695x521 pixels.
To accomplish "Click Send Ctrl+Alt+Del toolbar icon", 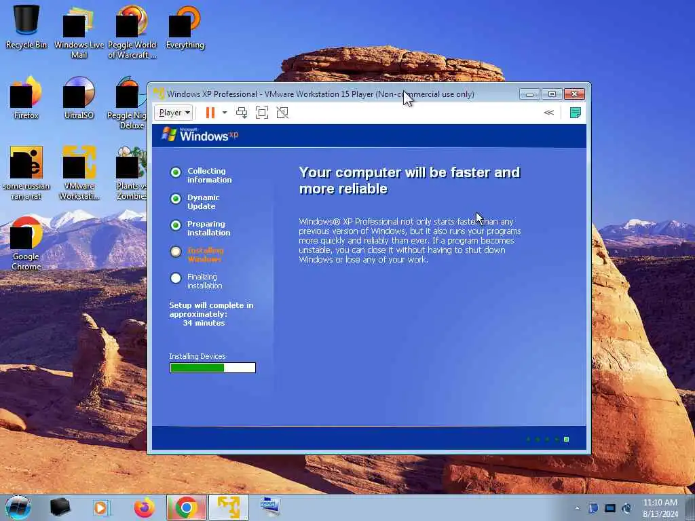I will coord(242,113).
